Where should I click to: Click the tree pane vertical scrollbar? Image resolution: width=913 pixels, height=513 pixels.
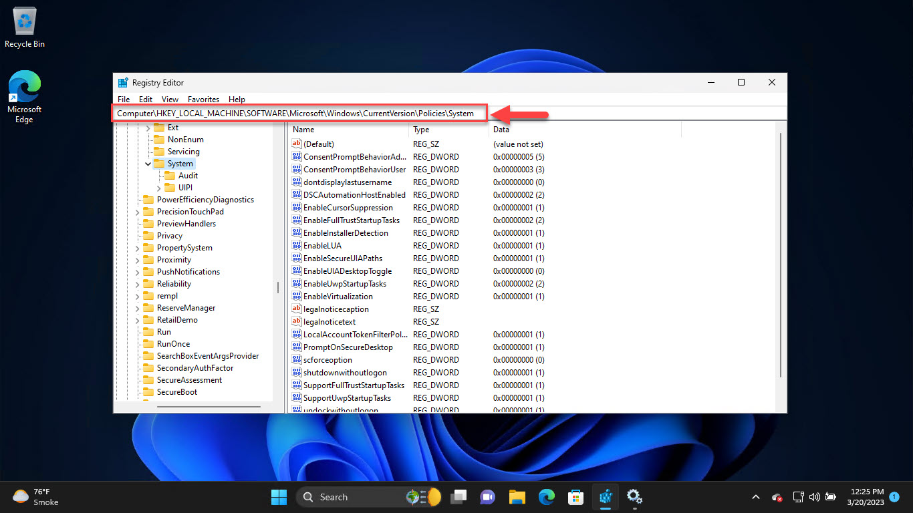277,287
